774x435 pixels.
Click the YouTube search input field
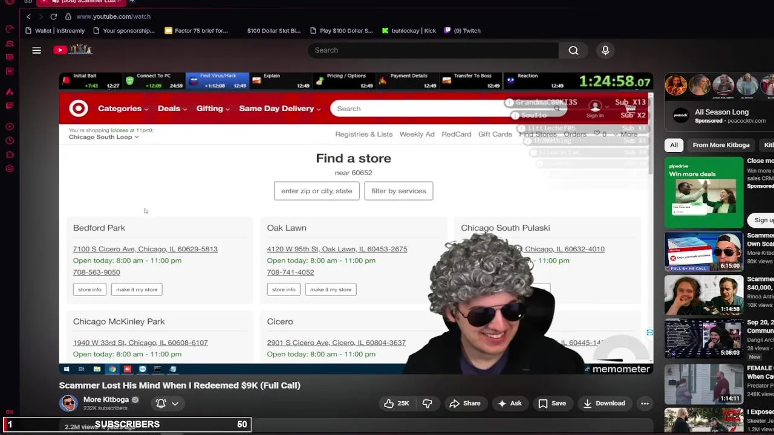click(432, 50)
